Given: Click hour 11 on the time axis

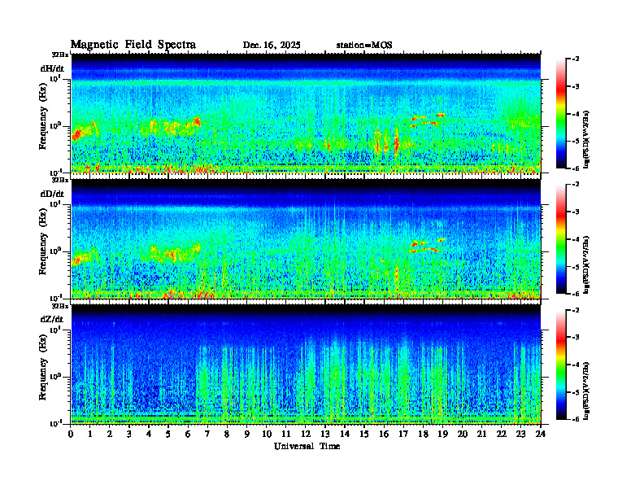Looking at the screenshot, I should pyautogui.click(x=286, y=434).
